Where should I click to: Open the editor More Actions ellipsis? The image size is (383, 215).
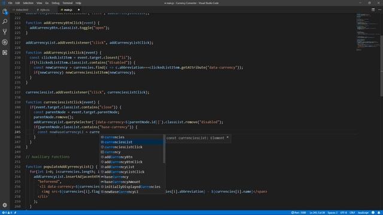tap(379, 10)
